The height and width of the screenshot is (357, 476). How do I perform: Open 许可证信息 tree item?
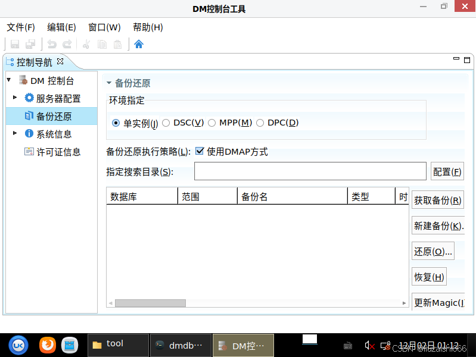[x=58, y=152]
